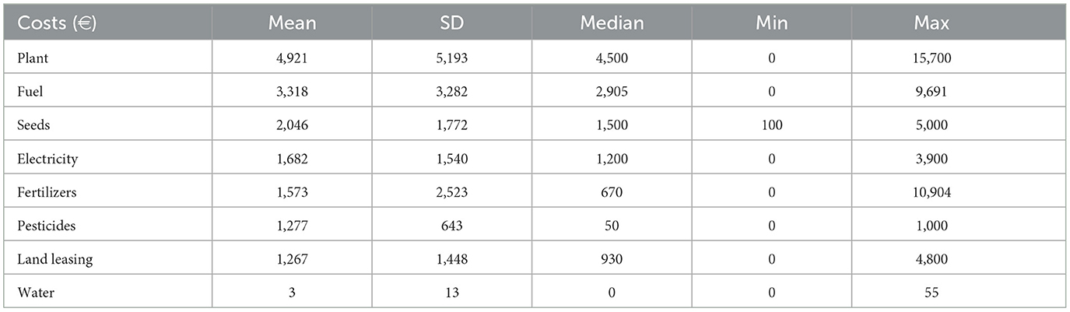Click the Plant mean value 4,921
The image size is (1070, 312).
(292, 57)
